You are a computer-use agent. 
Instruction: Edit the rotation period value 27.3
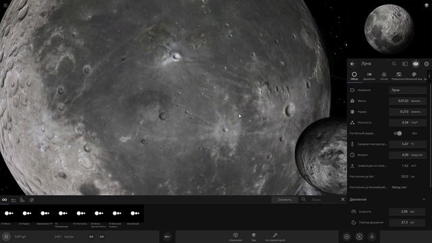(x=407, y=222)
